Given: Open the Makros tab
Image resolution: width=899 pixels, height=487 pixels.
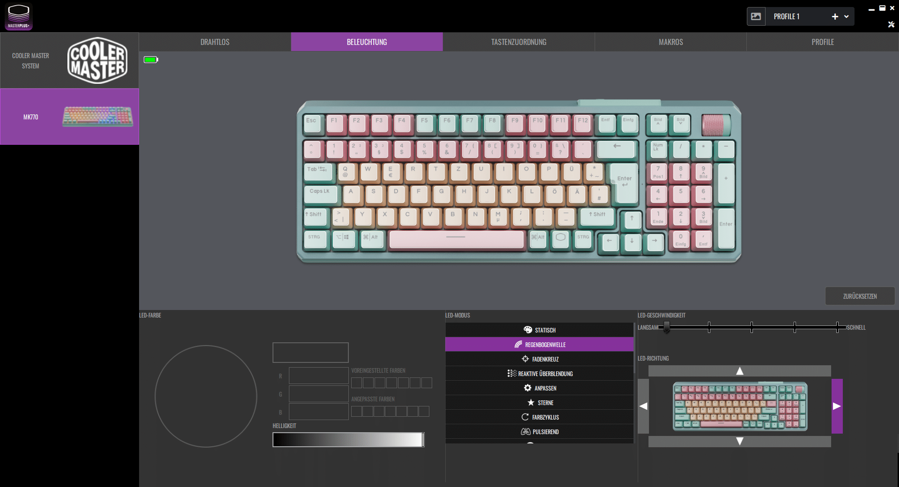Looking at the screenshot, I should (671, 42).
